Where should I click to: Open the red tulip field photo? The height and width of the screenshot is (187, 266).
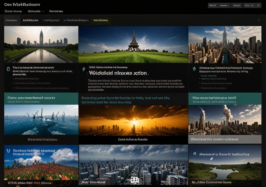(x=41, y=165)
